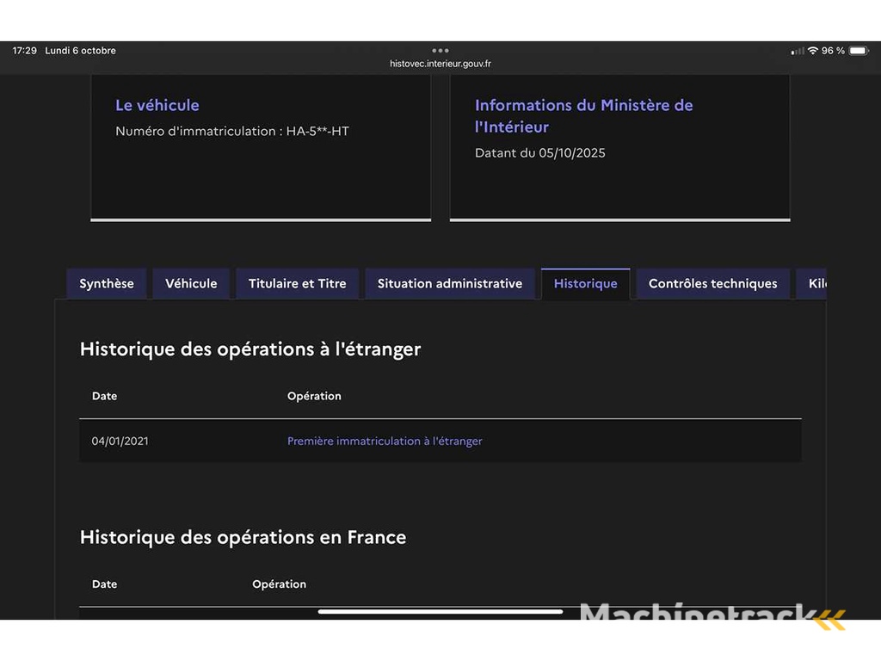Tap the cellular signal bars icon
Image resolution: width=881 pixels, height=661 pixels.
coord(798,51)
